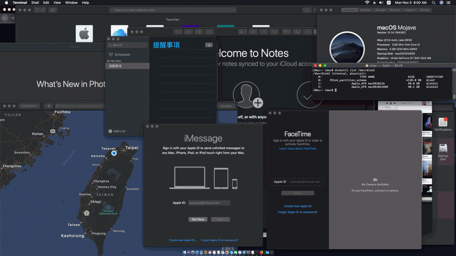Open the View menu
456x256 pixels.
click(x=57, y=3)
